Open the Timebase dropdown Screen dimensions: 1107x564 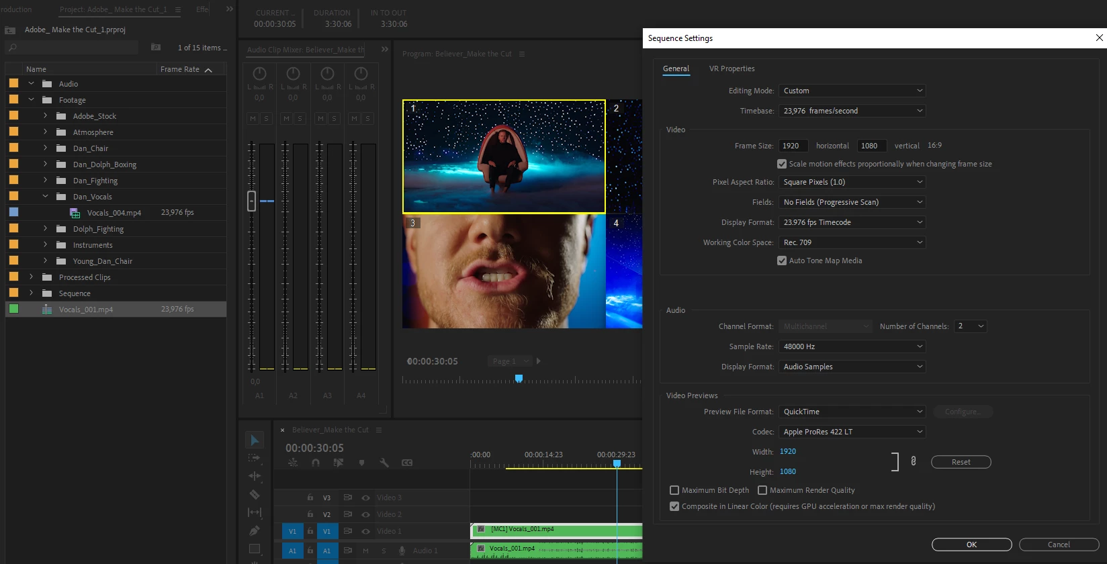coord(852,111)
